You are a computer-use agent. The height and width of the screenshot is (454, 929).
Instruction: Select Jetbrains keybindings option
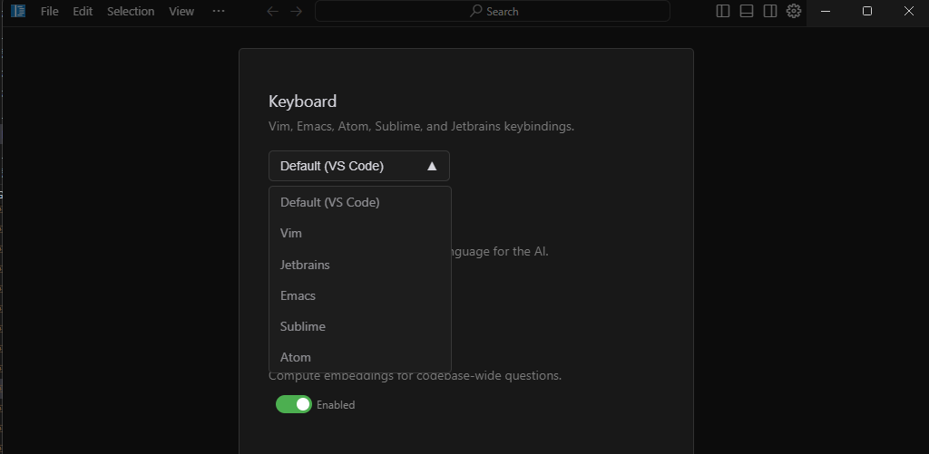[305, 265]
